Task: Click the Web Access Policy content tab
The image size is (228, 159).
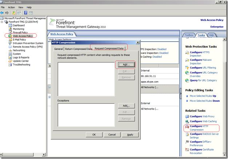Action: click(x=62, y=34)
